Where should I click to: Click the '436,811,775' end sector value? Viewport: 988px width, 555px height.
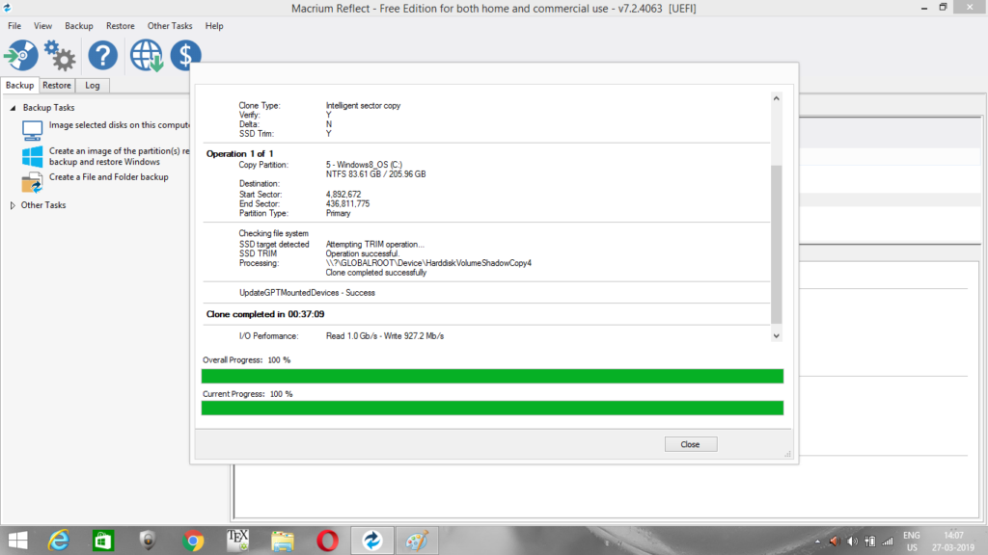tap(347, 204)
